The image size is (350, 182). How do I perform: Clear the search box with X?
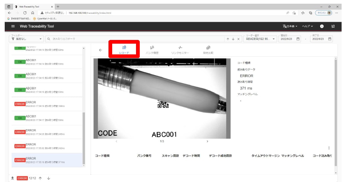click(238, 39)
